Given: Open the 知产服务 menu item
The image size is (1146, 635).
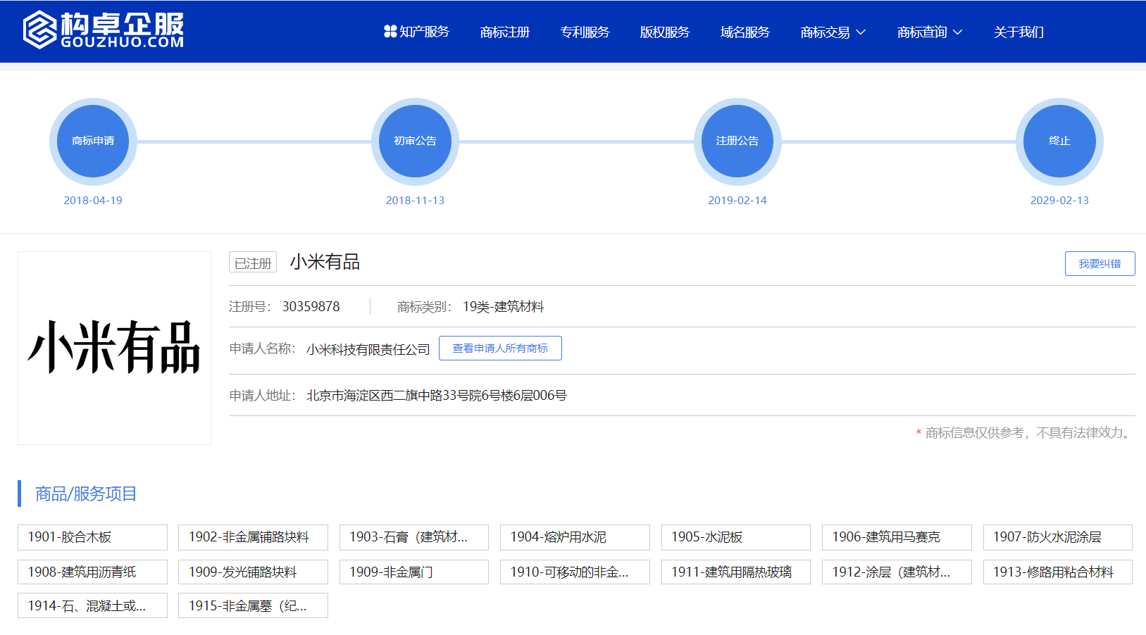Looking at the screenshot, I should point(416,32).
